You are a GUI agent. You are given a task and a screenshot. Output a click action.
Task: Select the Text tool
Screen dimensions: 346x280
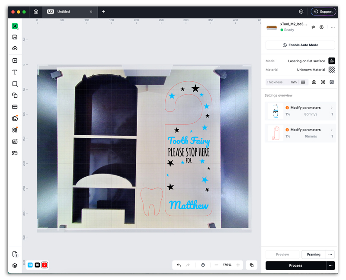(x=15, y=72)
